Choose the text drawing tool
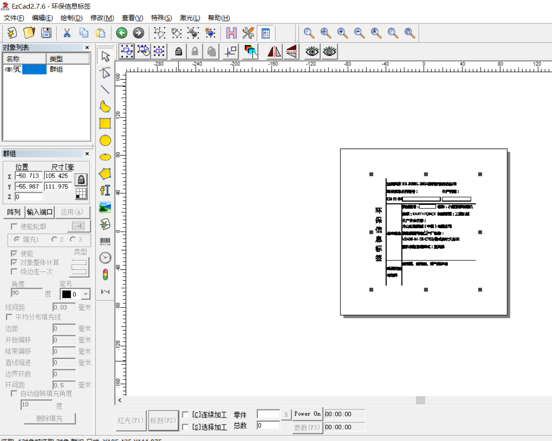This screenshot has width=552, height=441. click(x=105, y=191)
